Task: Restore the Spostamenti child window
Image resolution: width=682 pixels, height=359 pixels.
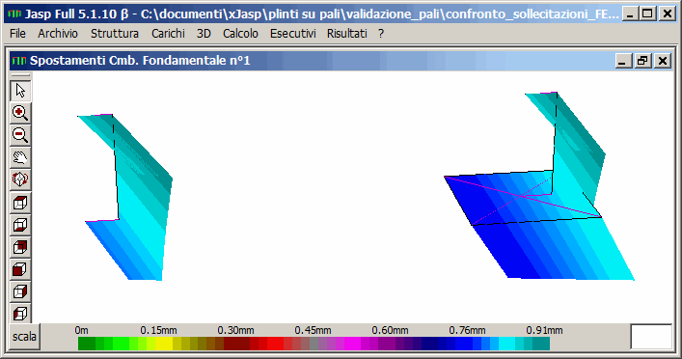Action: click(x=642, y=61)
